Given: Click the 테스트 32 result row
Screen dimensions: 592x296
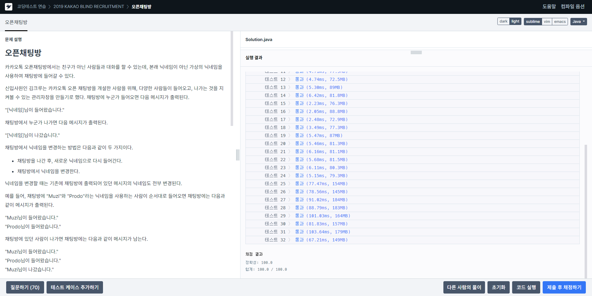Looking at the screenshot, I should click(413, 240).
